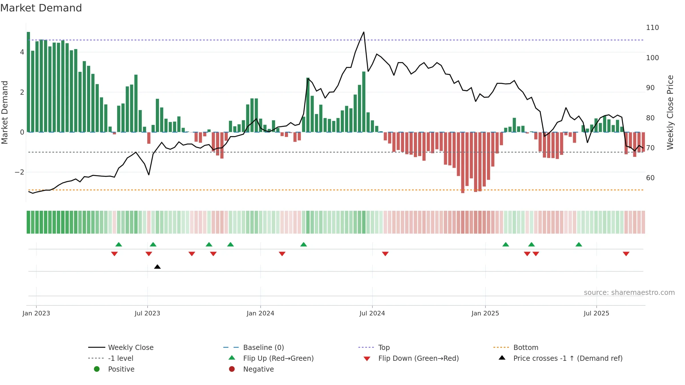Toggle the Negative legend label
The height and width of the screenshot is (385, 685).
click(258, 369)
